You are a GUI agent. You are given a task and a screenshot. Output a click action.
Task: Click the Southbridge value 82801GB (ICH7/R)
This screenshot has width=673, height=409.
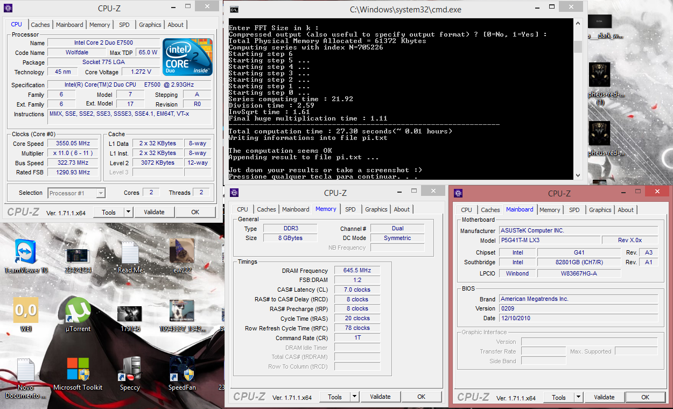(579, 263)
